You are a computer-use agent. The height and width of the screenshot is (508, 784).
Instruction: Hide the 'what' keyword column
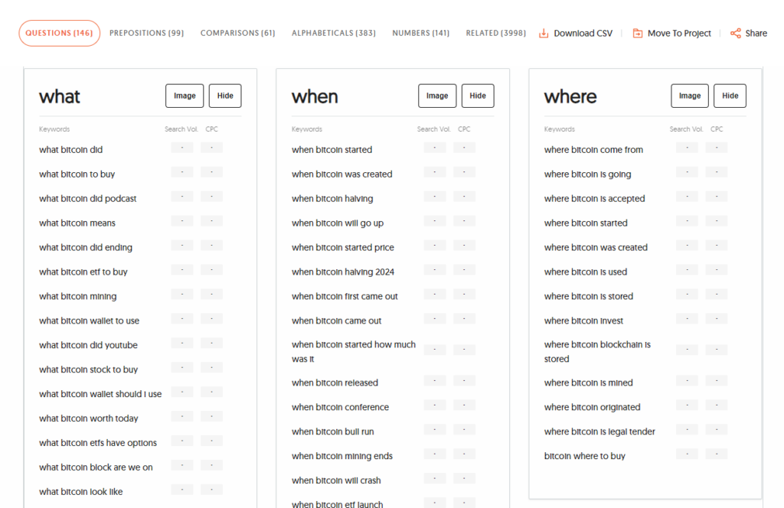click(x=224, y=95)
